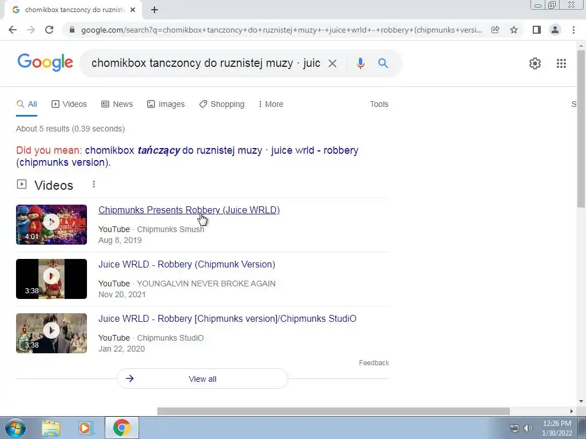Open a new tab with the plus button
The image size is (586, 439).
tap(155, 10)
